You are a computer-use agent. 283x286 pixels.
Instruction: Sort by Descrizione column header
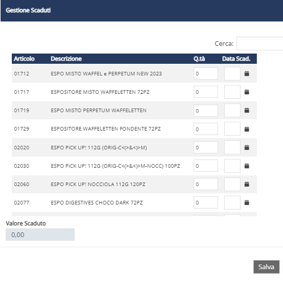66,59
